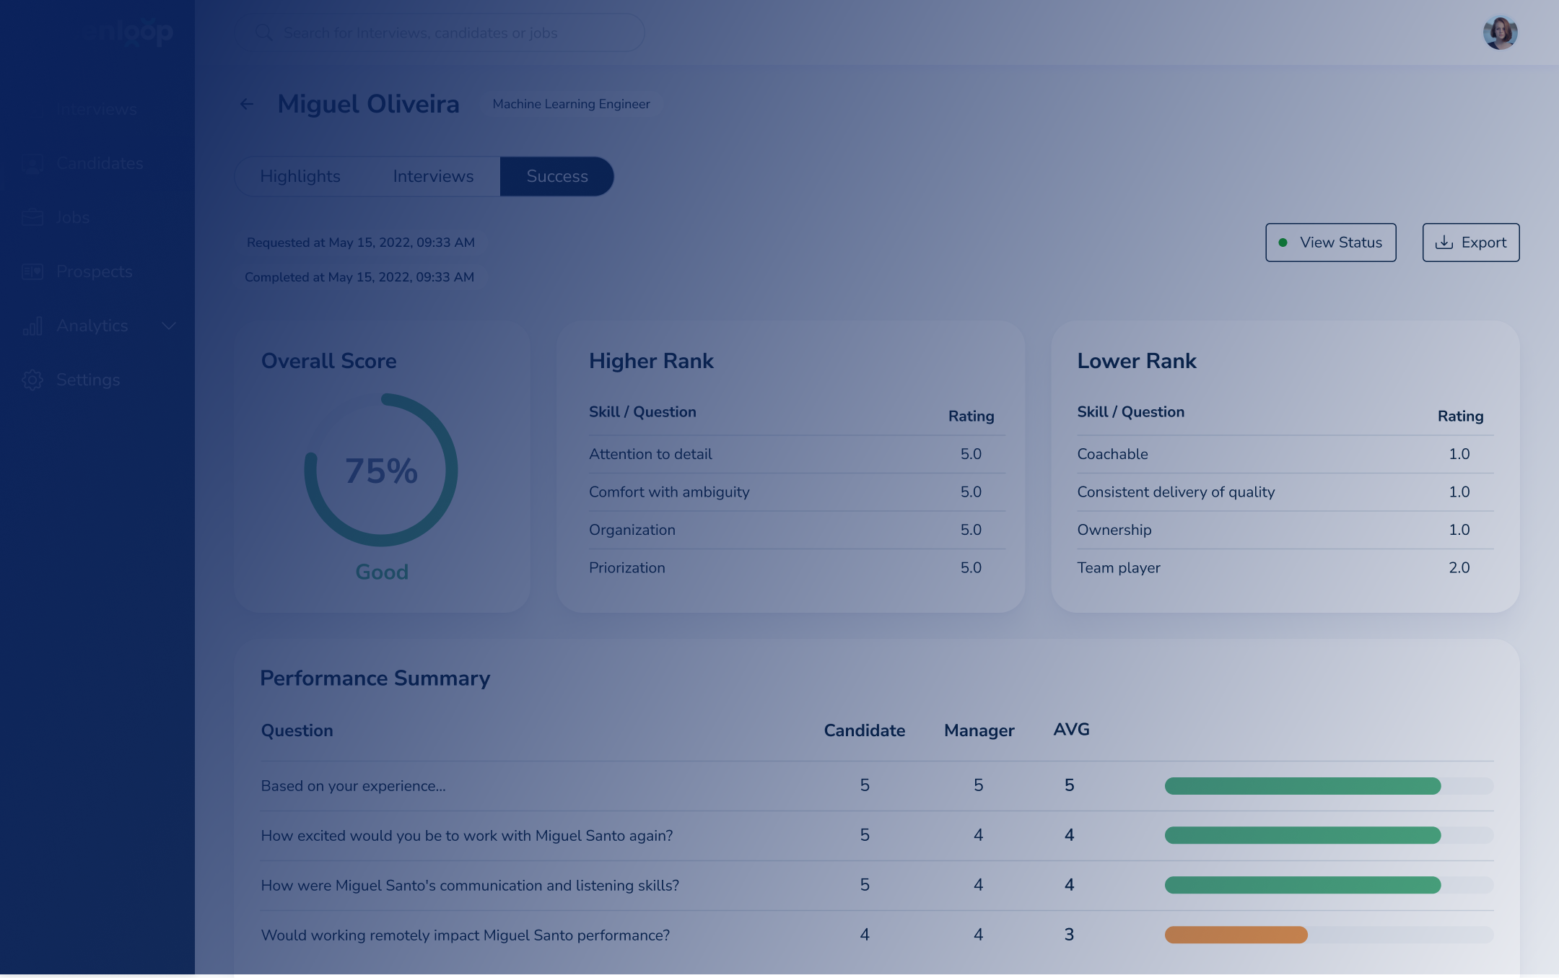Focus the interviews and candidates search field

447,32
